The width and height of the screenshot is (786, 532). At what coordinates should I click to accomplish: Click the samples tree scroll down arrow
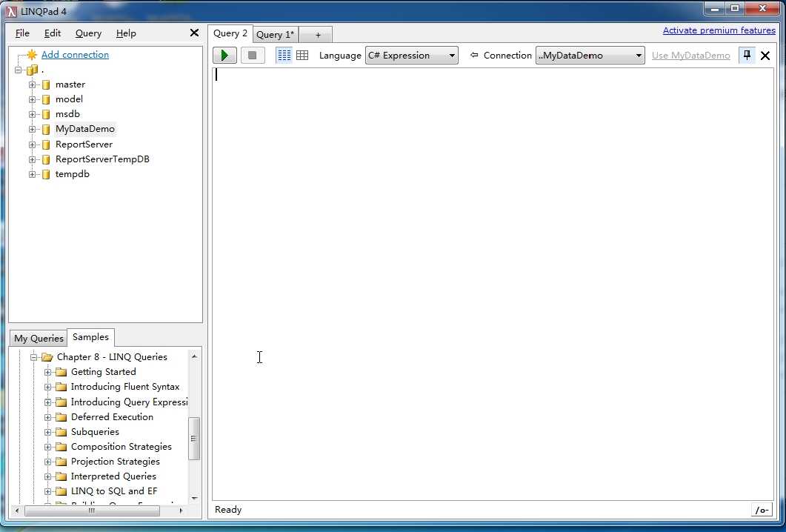195,499
